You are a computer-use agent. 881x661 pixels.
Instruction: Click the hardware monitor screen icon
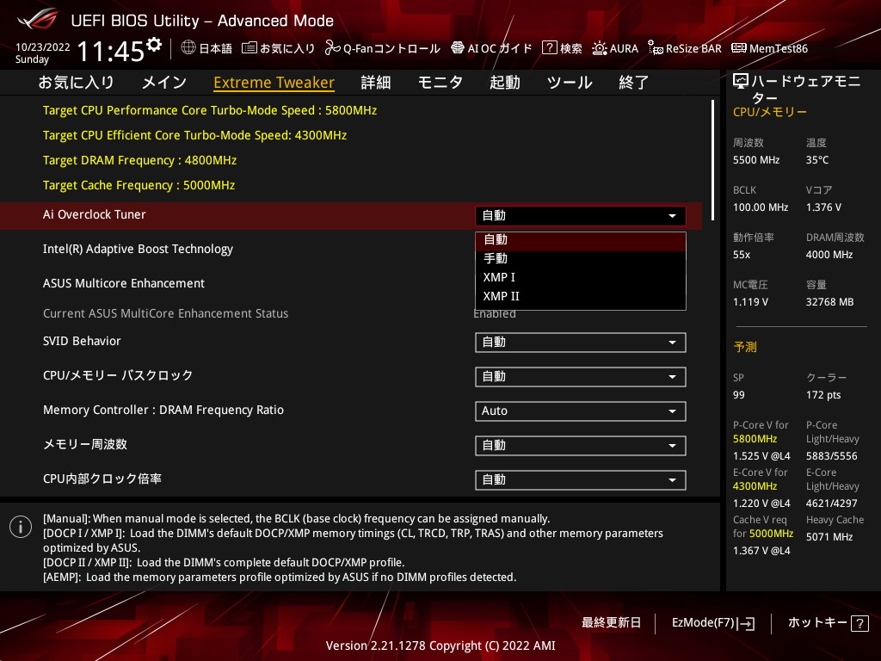741,82
